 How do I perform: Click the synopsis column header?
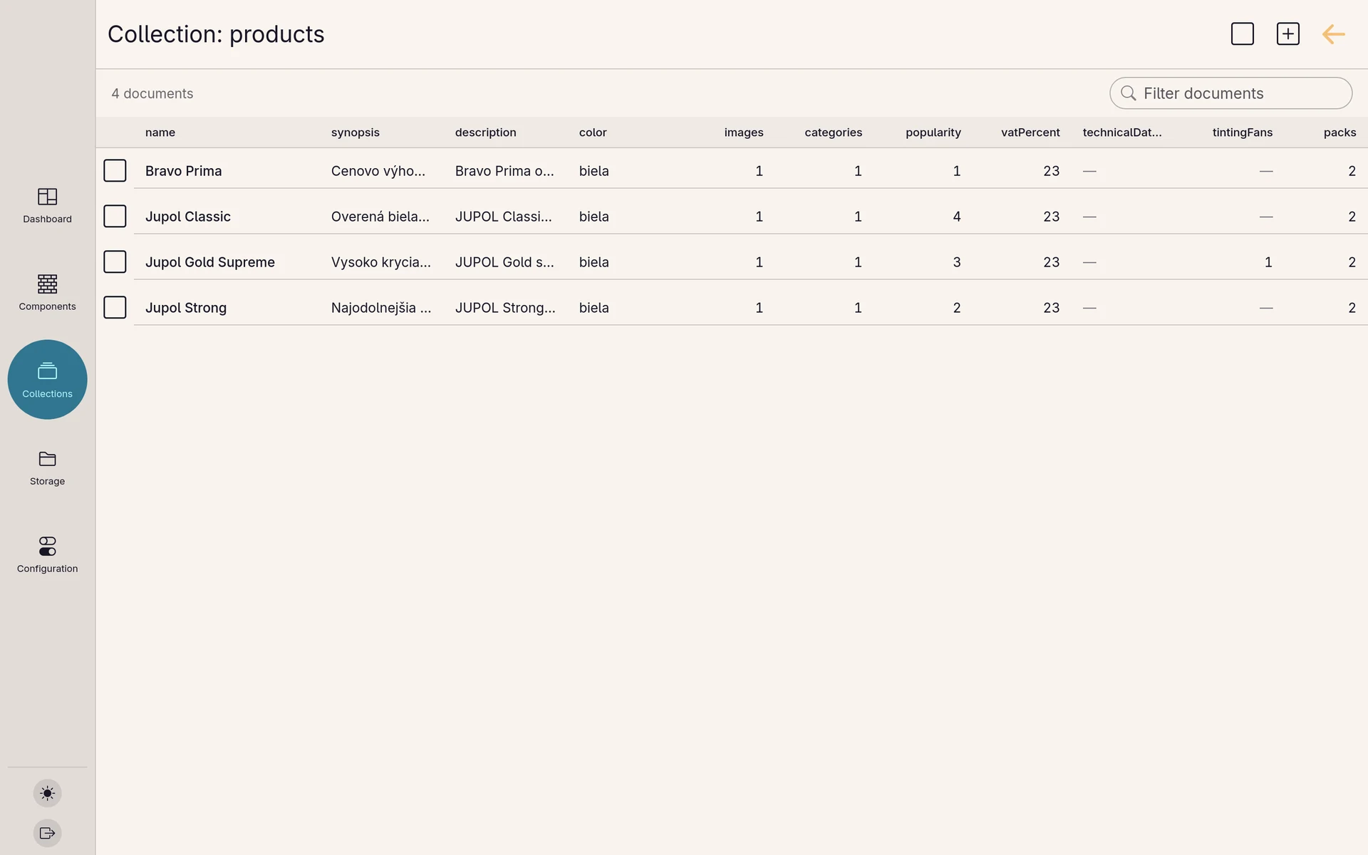click(356, 133)
